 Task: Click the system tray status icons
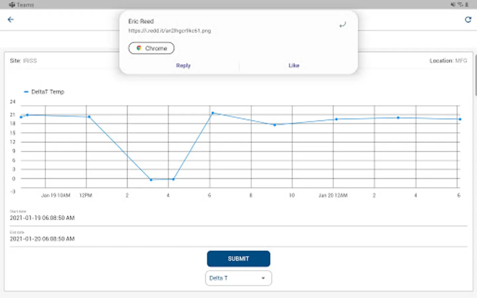click(459, 4)
